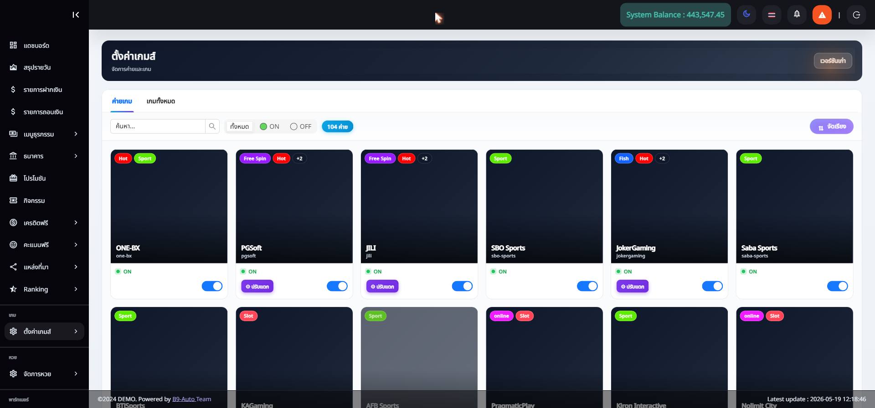Image resolution: width=875 pixels, height=408 pixels.
Task: Expand the แหล่งที่มา submenu chevron
Action: point(76,267)
